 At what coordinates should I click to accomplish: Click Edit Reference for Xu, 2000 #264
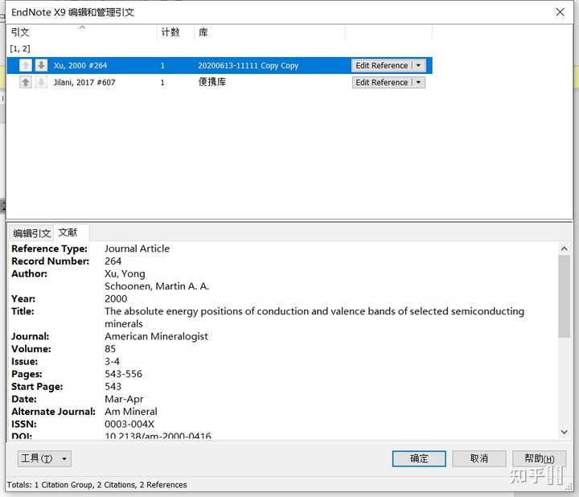[x=382, y=65]
